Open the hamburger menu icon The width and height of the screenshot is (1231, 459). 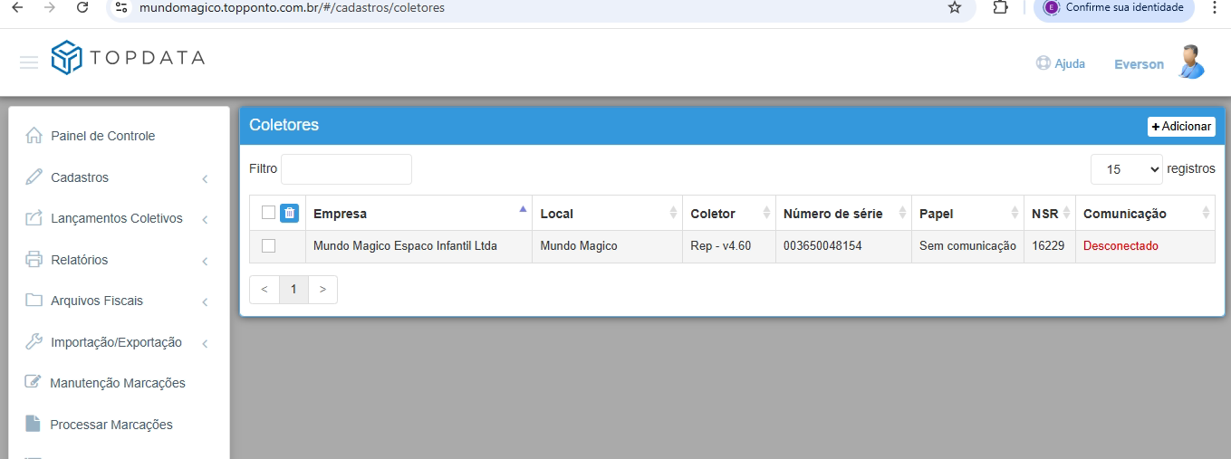[29, 62]
